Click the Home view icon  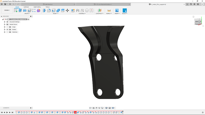pos(193,17)
